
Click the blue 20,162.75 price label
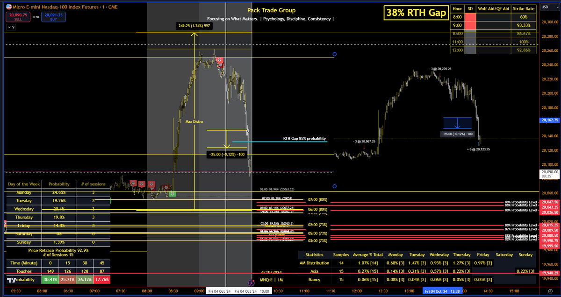pyautogui.click(x=549, y=120)
